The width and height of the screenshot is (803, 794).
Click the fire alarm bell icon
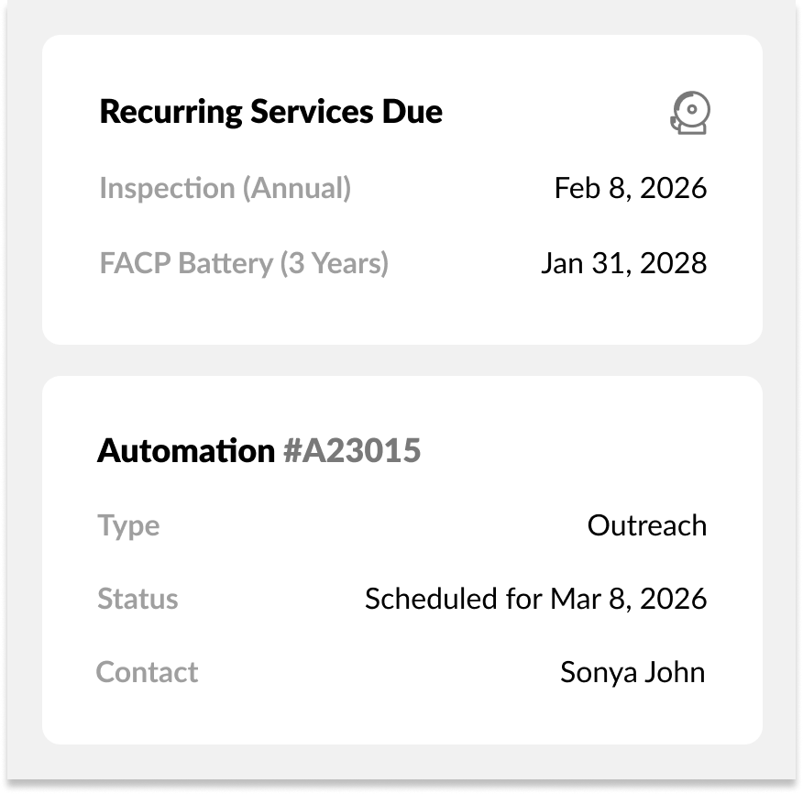point(689,114)
